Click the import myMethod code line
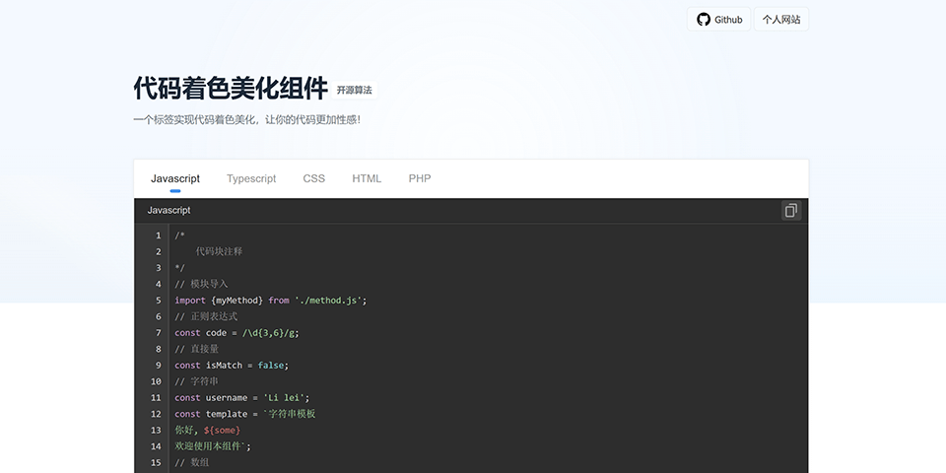This screenshot has height=473, width=946. [x=270, y=301]
